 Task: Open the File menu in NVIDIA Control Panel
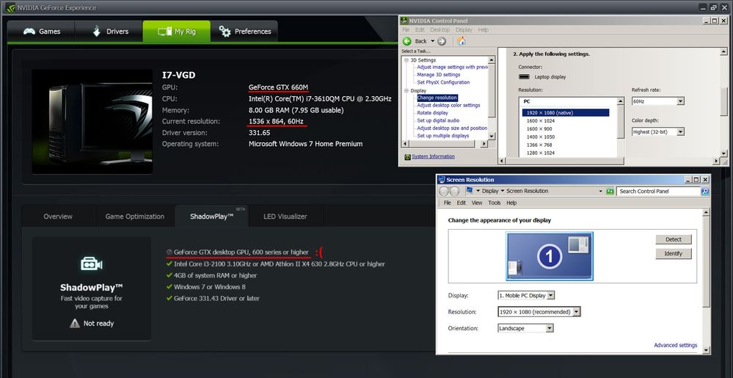pyautogui.click(x=406, y=29)
